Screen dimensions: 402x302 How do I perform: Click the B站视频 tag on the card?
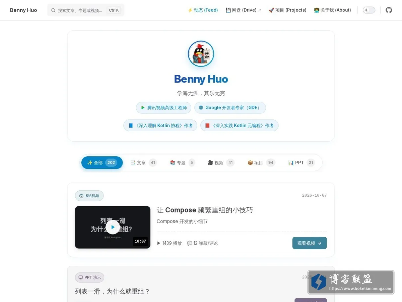coord(89,196)
